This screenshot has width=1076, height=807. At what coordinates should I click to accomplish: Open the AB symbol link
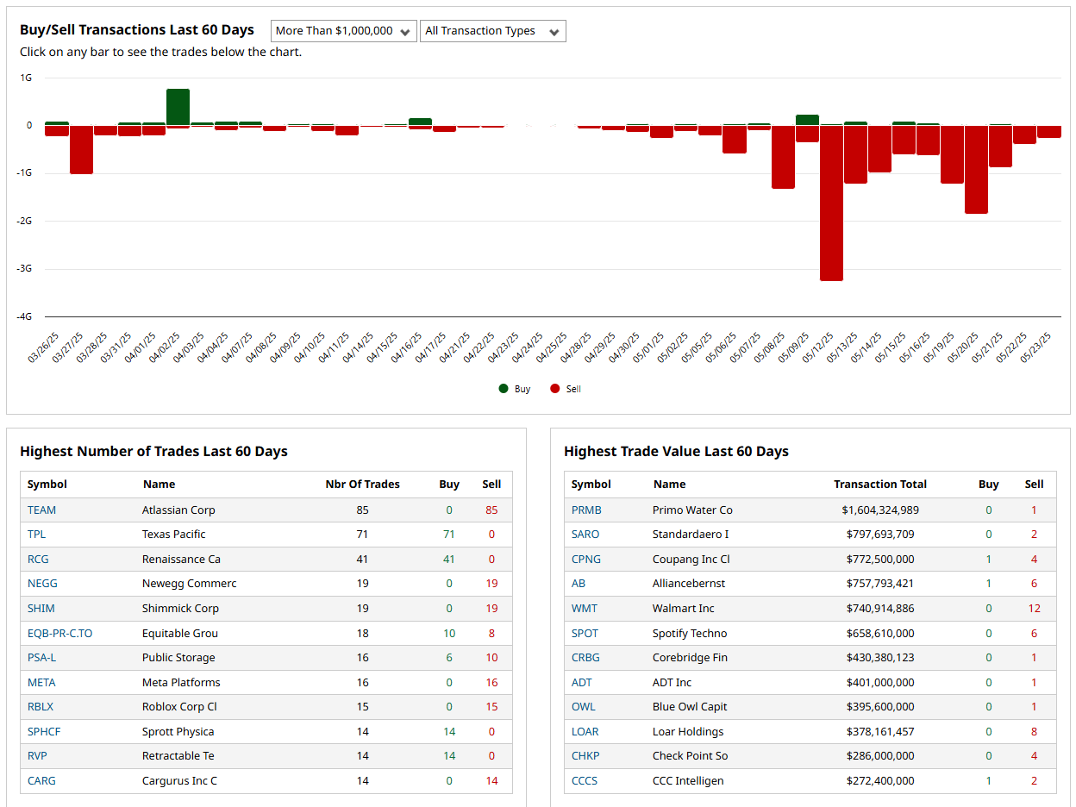click(579, 583)
